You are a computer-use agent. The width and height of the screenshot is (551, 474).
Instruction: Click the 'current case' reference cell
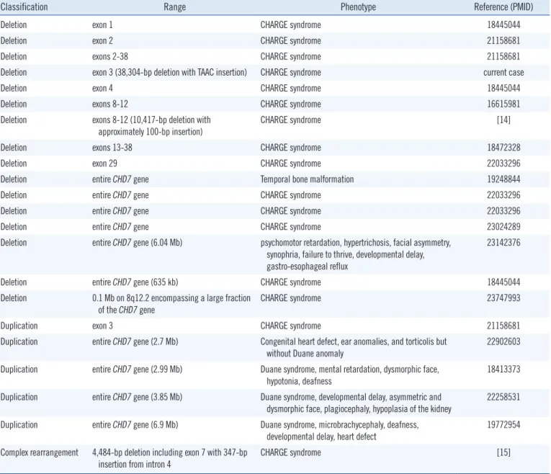pos(503,72)
